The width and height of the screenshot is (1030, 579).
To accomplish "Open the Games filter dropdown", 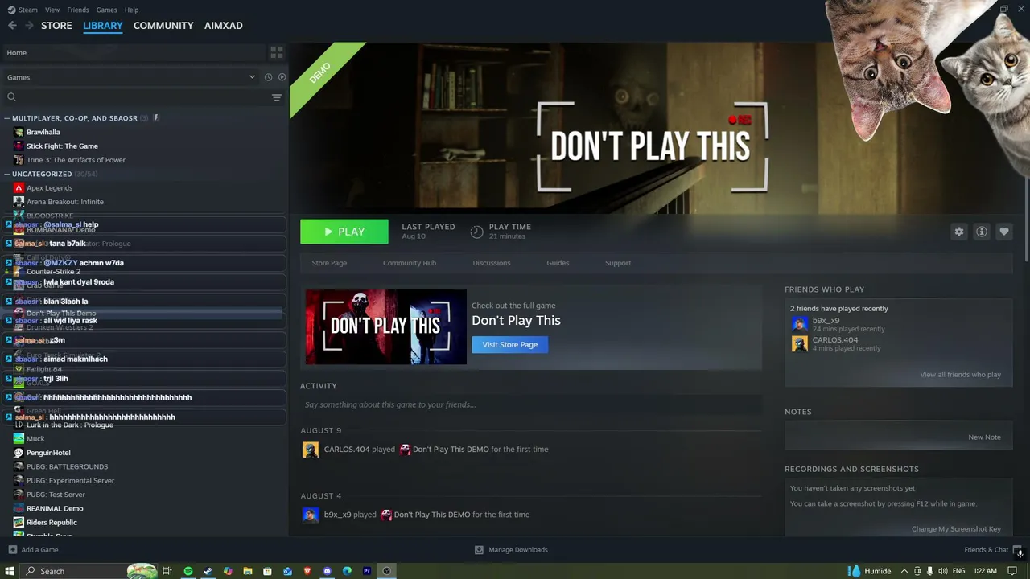I will (x=131, y=77).
